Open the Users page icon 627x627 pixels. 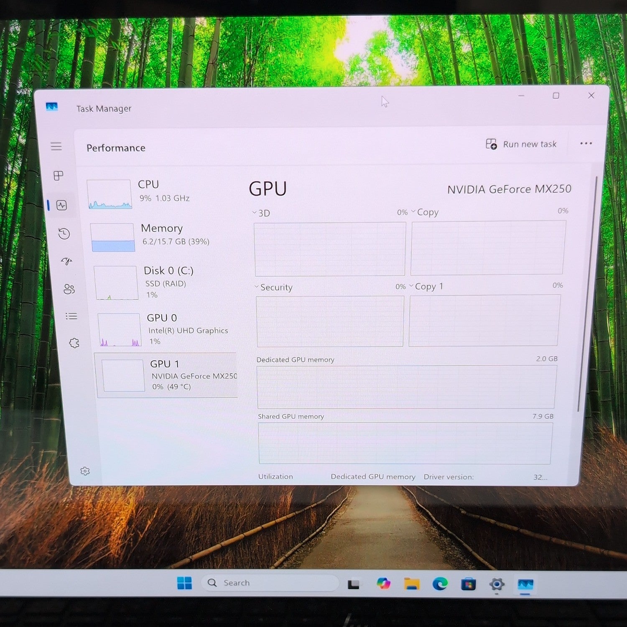pyautogui.click(x=69, y=289)
